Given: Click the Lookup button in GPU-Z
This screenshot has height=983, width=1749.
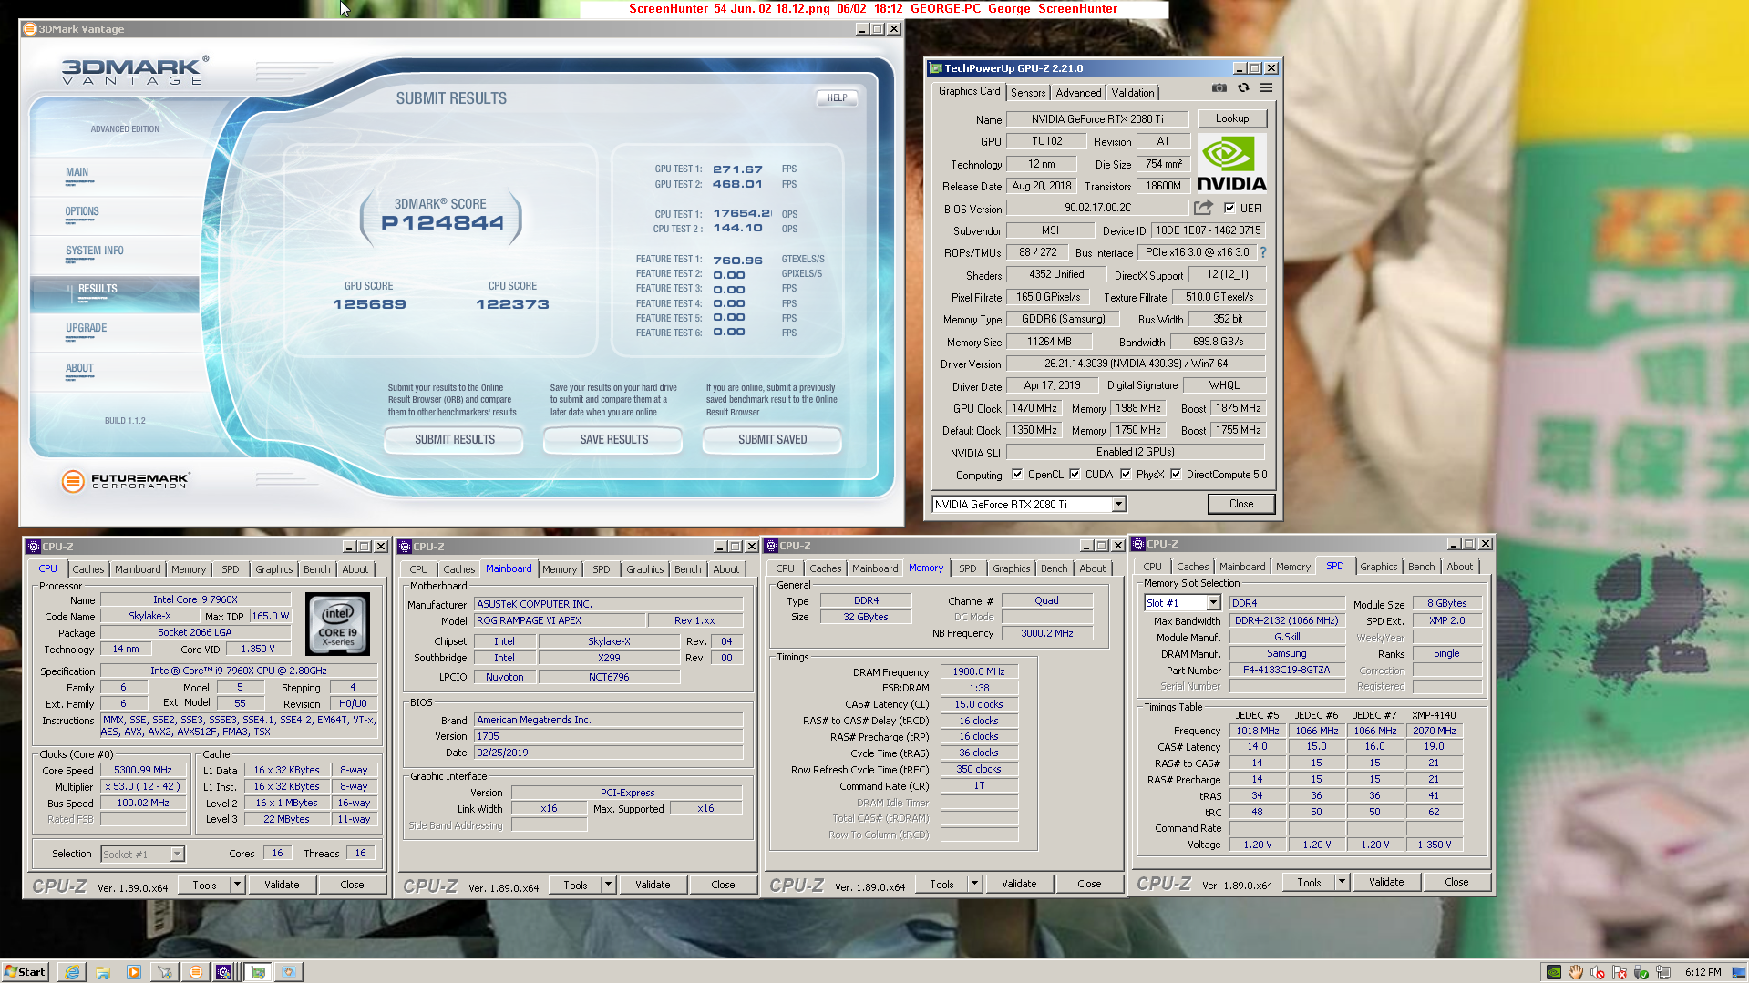Looking at the screenshot, I should click(x=1231, y=118).
